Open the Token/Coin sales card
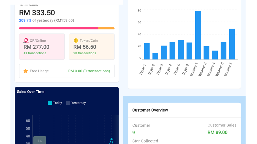Screen dimensions: 257x144 point(92,47)
